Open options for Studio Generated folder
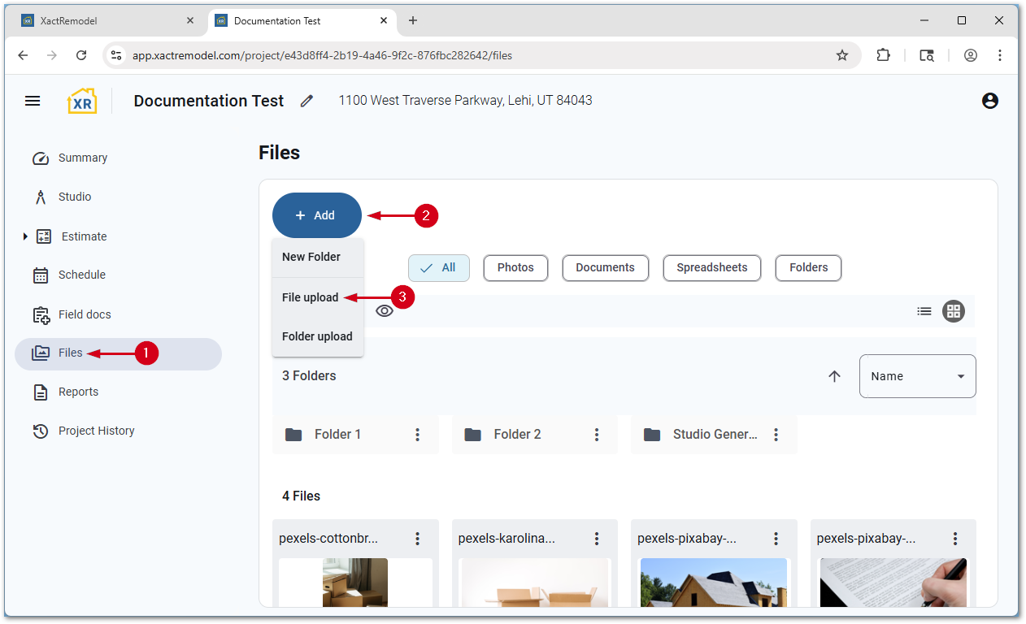 coord(776,435)
